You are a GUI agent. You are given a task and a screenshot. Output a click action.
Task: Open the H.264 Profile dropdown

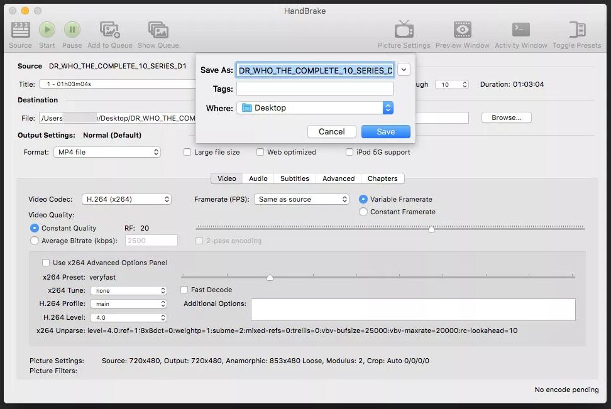[x=129, y=304]
